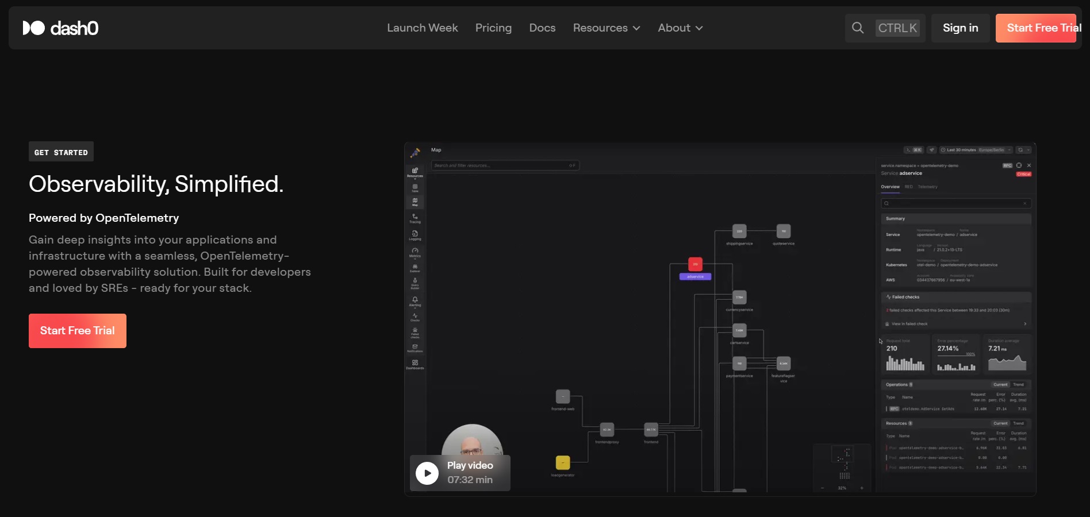This screenshot has width=1090, height=517.
Task: Select the frontendproxy node on the map
Action: (x=607, y=430)
